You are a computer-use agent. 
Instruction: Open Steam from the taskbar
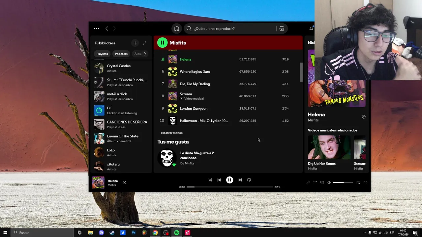coord(112,233)
